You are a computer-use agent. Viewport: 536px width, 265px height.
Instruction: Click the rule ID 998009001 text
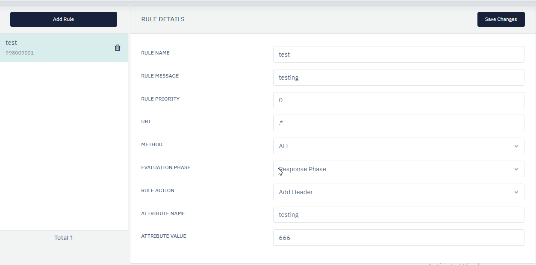point(20,53)
